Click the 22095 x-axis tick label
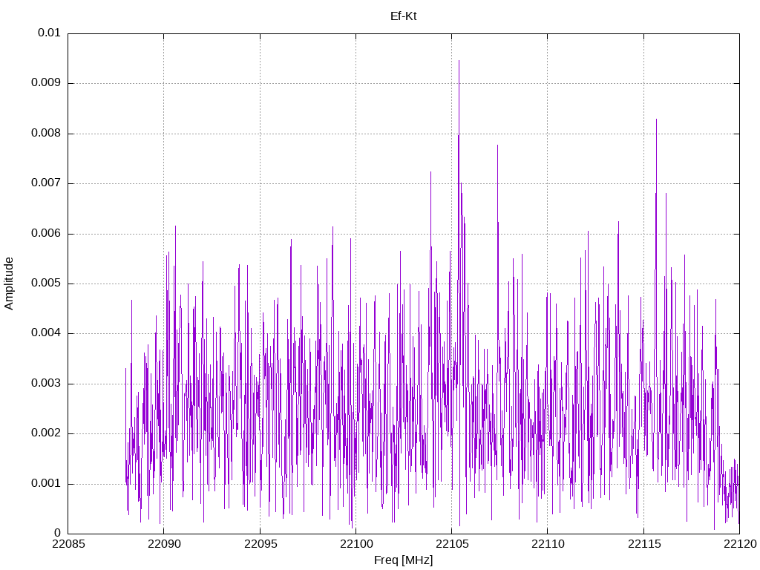760x570 pixels. tap(261, 544)
